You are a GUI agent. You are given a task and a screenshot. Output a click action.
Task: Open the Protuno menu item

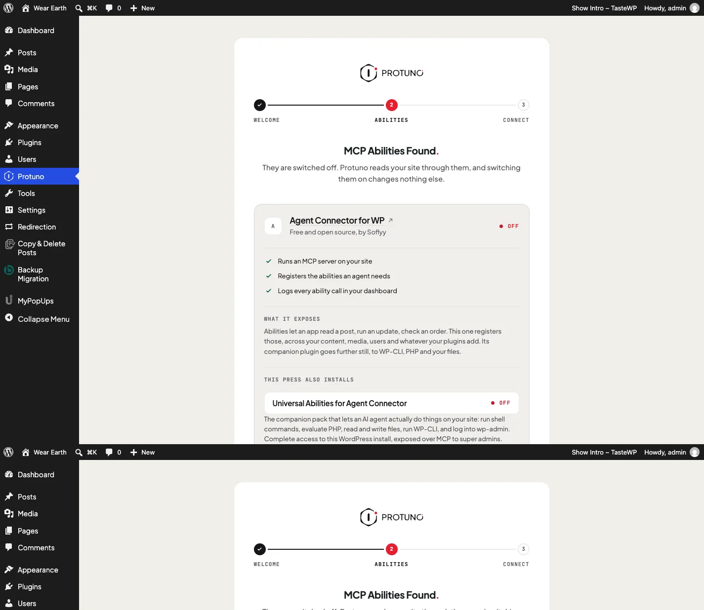(40, 176)
